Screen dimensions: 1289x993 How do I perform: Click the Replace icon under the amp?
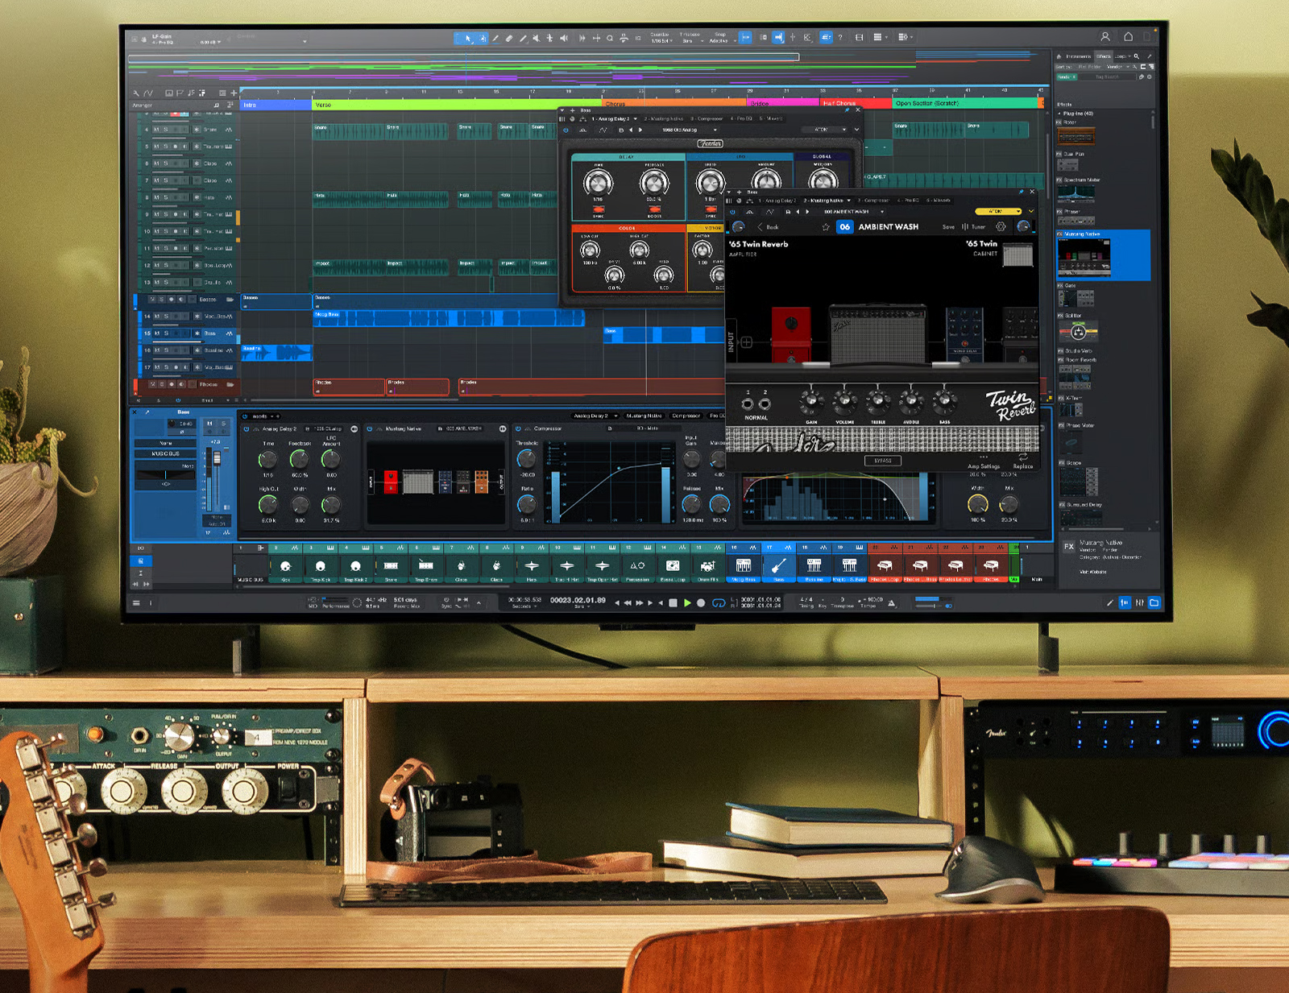(1023, 458)
